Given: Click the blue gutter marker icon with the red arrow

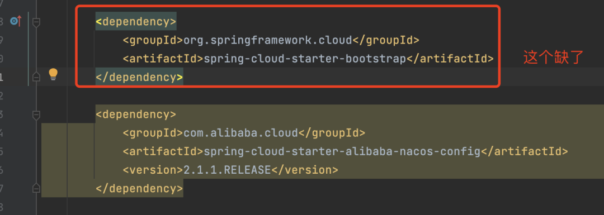Looking at the screenshot, I should pyautogui.click(x=16, y=21).
